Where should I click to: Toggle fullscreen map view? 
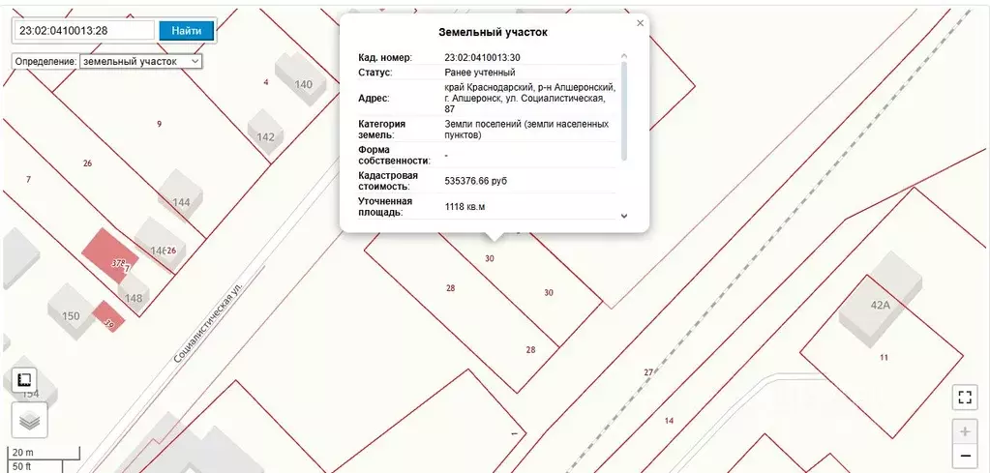point(964,398)
